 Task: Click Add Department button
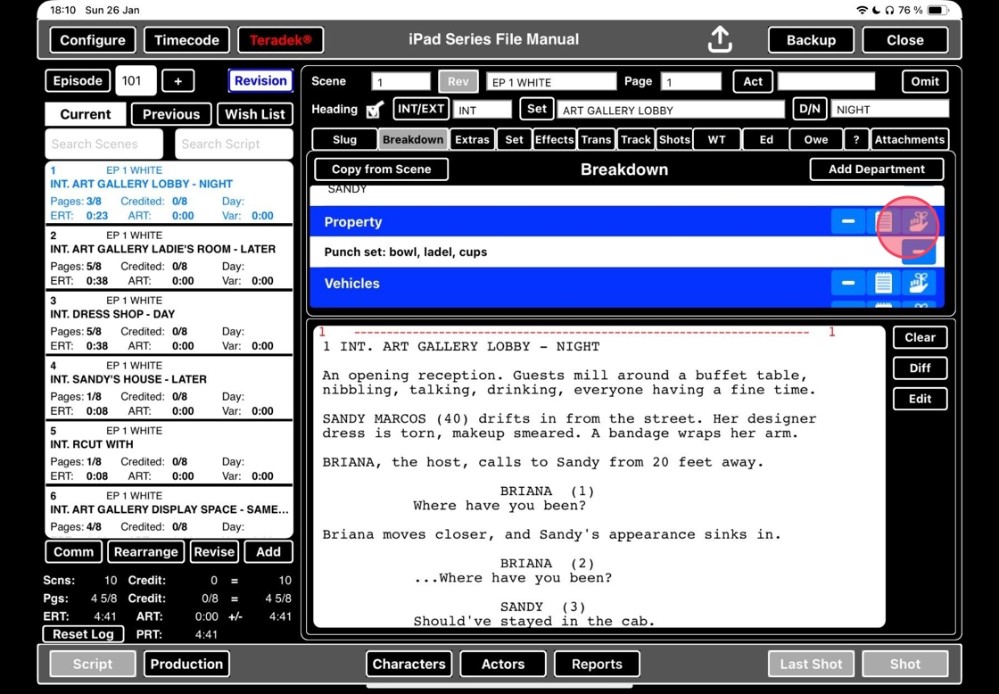876,169
